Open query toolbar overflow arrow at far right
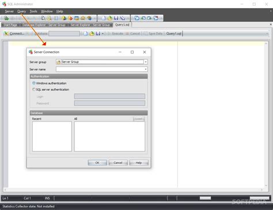The width and height of the screenshot is (273, 210). pos(267,34)
